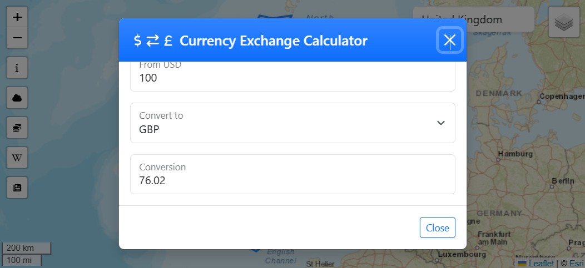Screen dimensions: 585x268
Task: Click the zoom in plus button
Action: pyautogui.click(x=17, y=17)
